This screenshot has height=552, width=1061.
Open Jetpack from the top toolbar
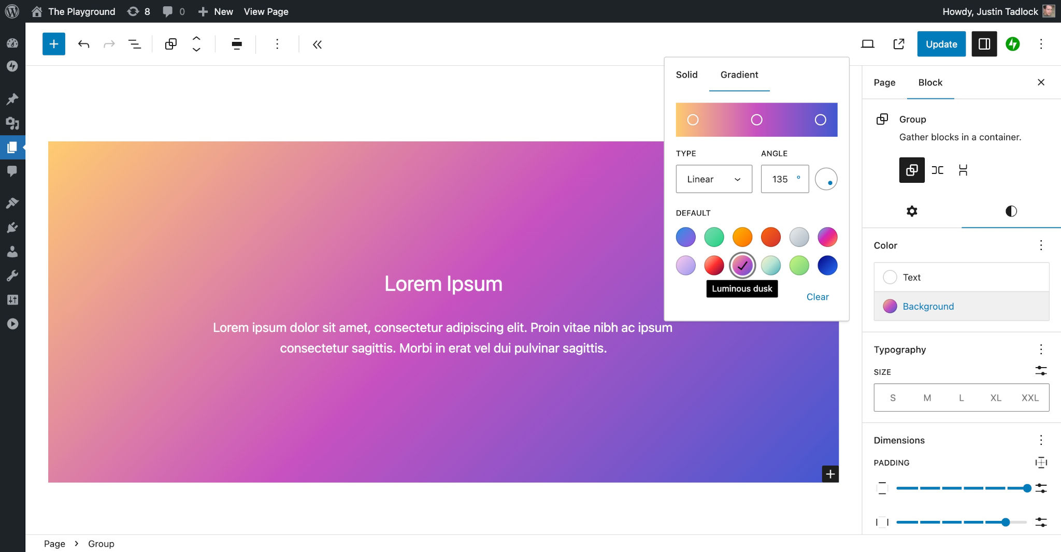click(x=1013, y=44)
